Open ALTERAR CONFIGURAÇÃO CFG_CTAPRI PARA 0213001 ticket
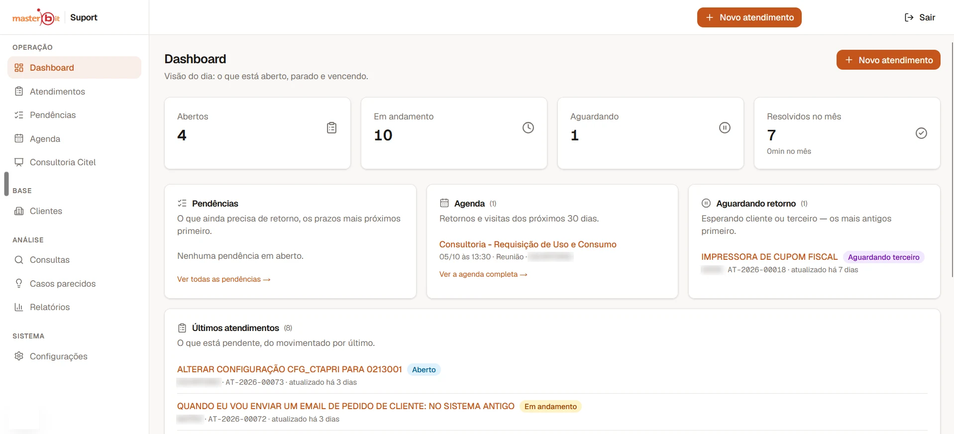The image size is (954, 434). (290, 369)
